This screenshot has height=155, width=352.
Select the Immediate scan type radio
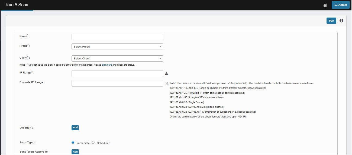coord(73,143)
